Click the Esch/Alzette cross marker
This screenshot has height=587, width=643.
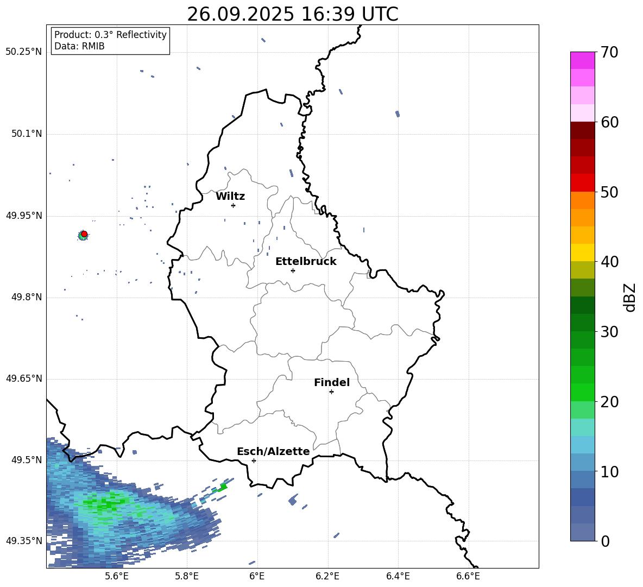click(x=254, y=460)
